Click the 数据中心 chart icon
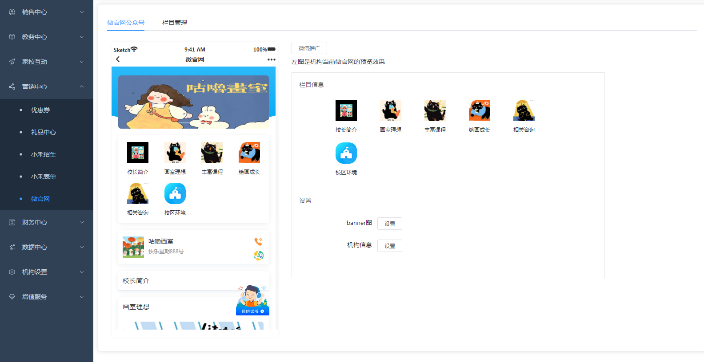Screen dimensions: 704x362 (x=12, y=247)
